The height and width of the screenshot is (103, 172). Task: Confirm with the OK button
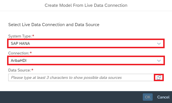tap(148, 97)
